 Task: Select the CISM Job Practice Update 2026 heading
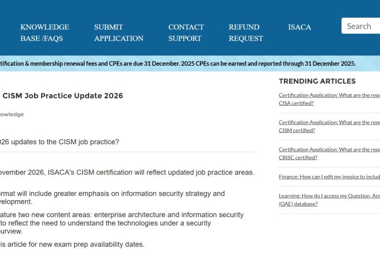tap(63, 96)
